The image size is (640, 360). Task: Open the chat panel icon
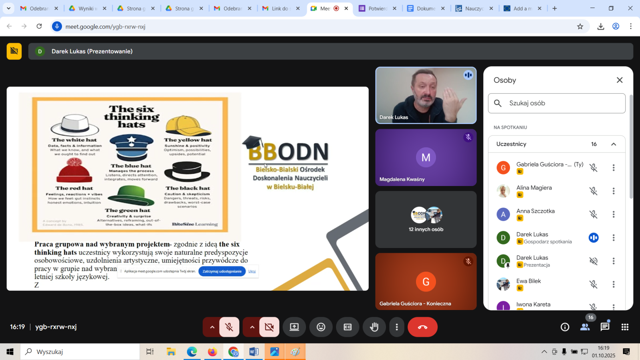(605, 327)
